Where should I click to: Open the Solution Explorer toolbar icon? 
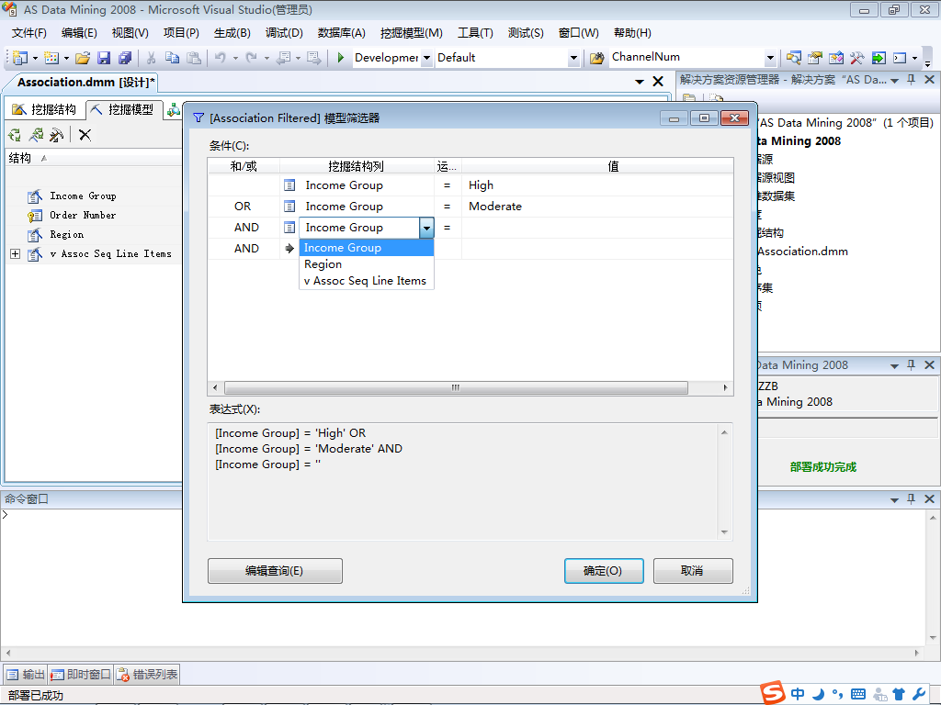[793, 58]
